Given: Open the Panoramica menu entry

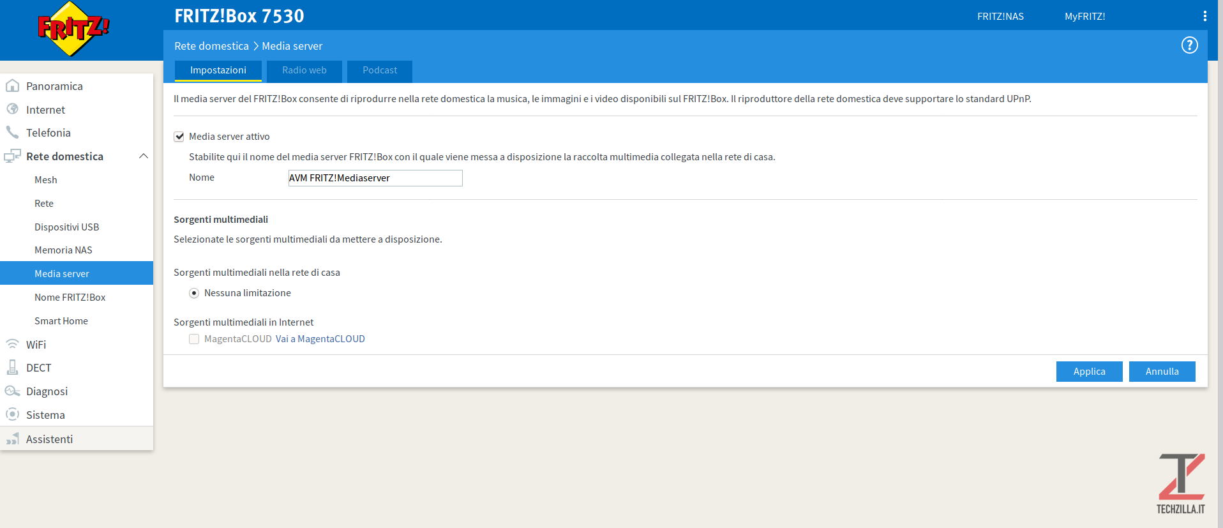Looking at the screenshot, I should click(x=54, y=86).
